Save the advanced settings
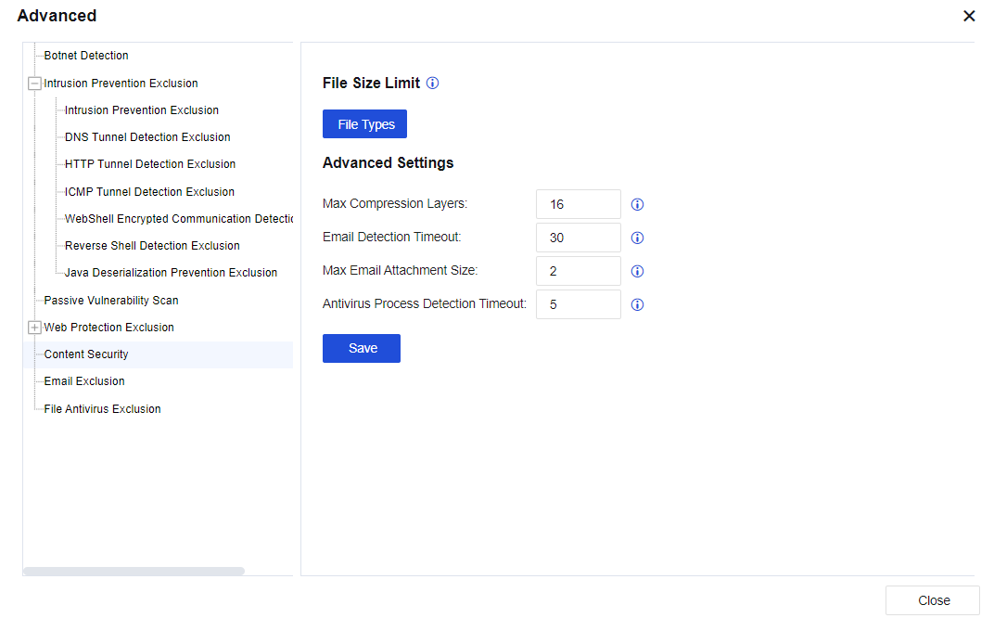Screen dimensions: 994x618 click(x=362, y=348)
